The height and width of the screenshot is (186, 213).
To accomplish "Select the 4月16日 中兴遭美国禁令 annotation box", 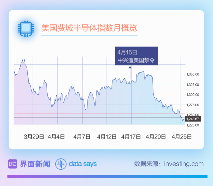I will point(136,56).
